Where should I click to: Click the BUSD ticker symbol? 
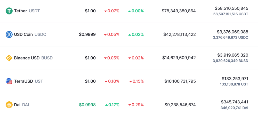point(47,58)
